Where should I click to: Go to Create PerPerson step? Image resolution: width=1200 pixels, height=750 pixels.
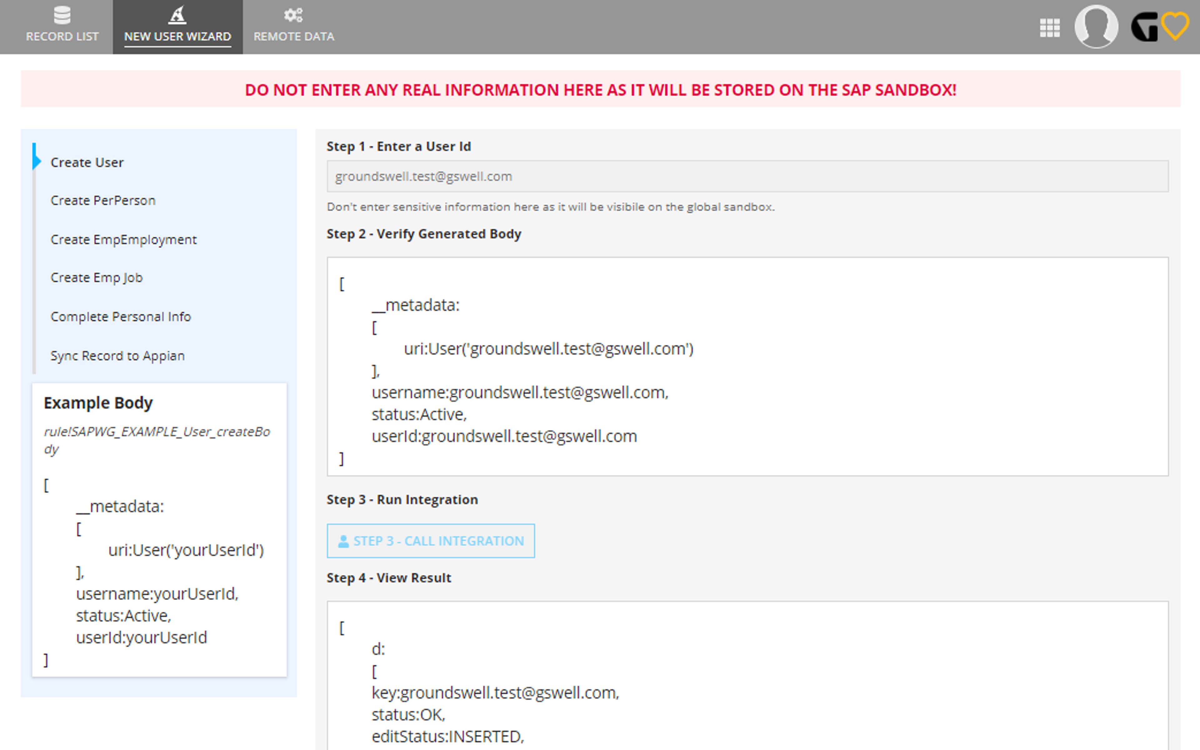pyautogui.click(x=103, y=200)
